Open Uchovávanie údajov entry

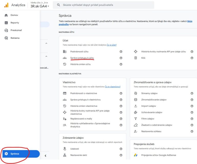tap(152, 112)
